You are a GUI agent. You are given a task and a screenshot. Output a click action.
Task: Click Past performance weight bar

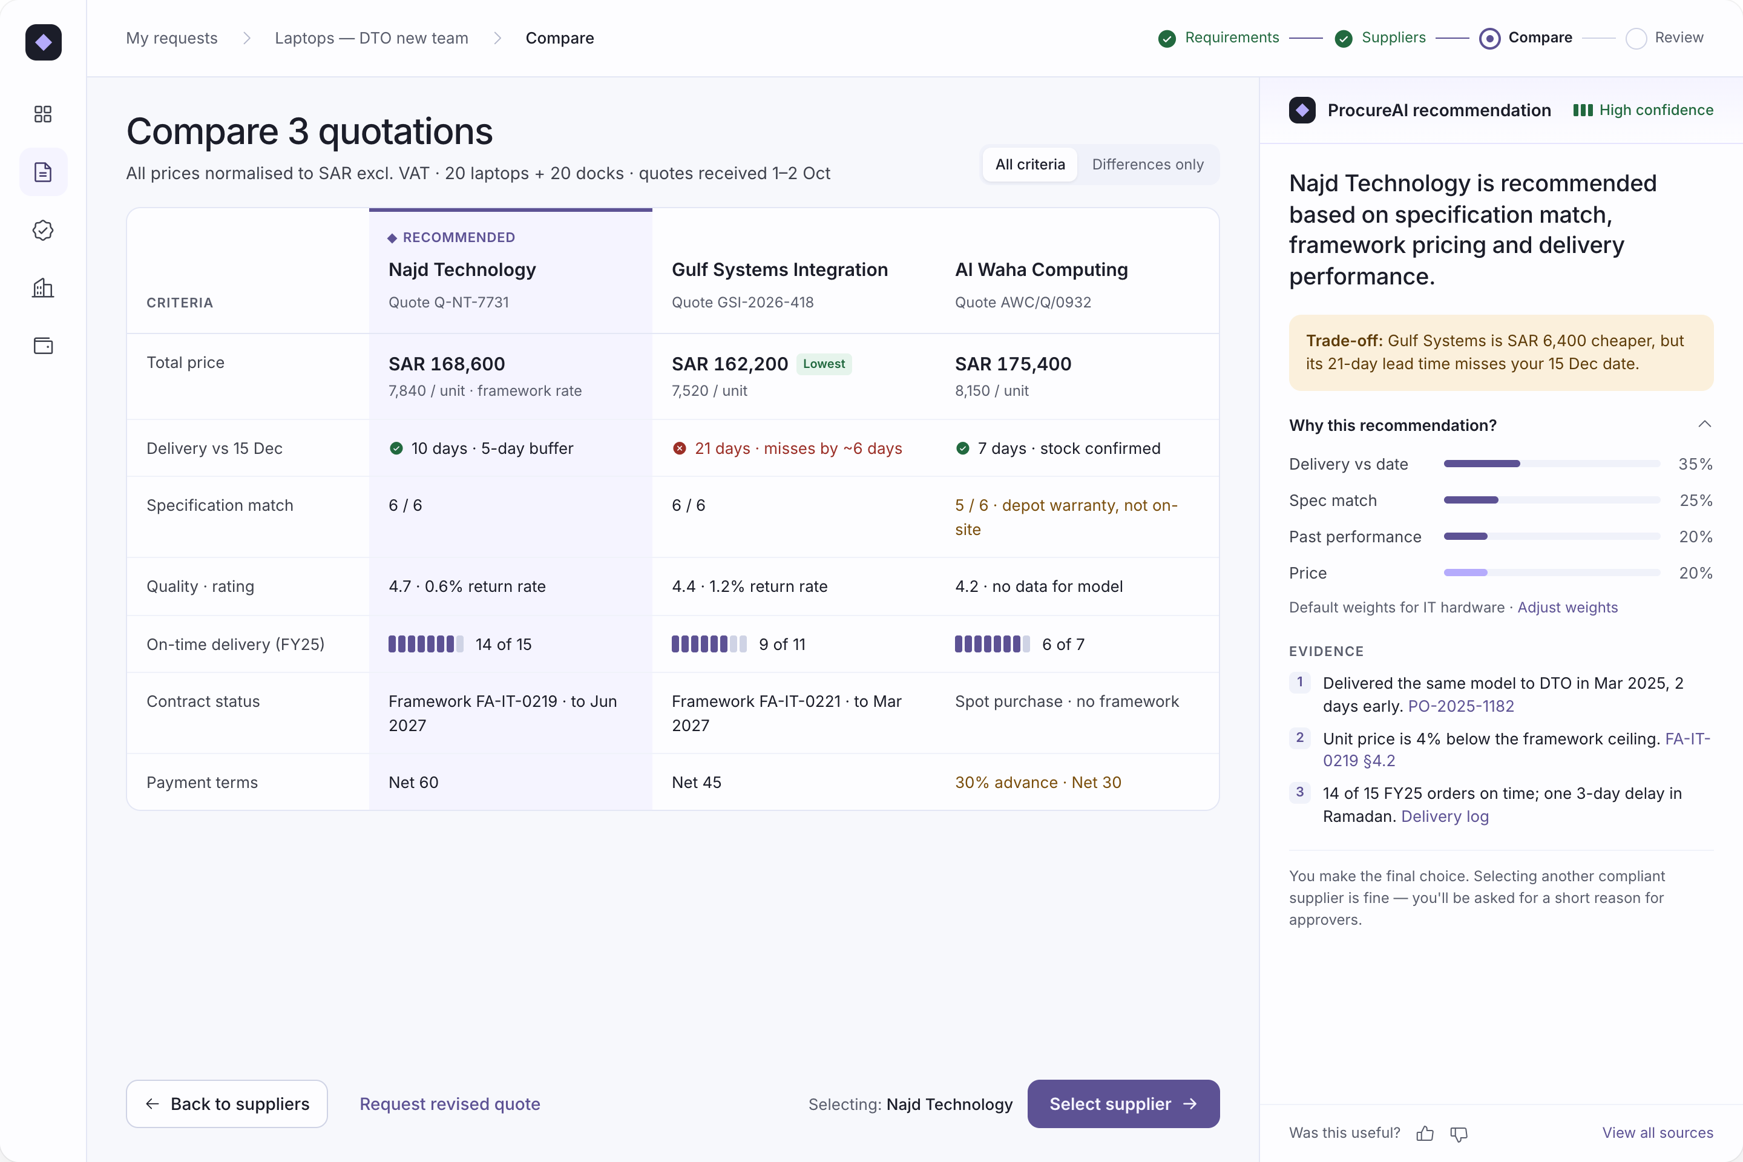pos(1552,537)
